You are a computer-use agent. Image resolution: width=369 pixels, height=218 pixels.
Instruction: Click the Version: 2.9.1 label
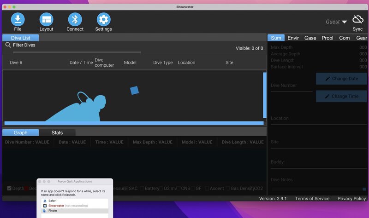[x=273, y=199]
